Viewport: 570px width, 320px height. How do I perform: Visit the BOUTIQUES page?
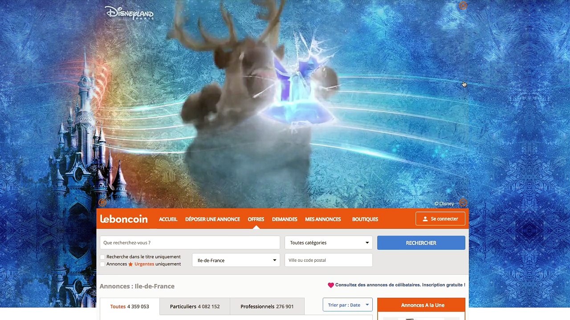click(x=365, y=219)
